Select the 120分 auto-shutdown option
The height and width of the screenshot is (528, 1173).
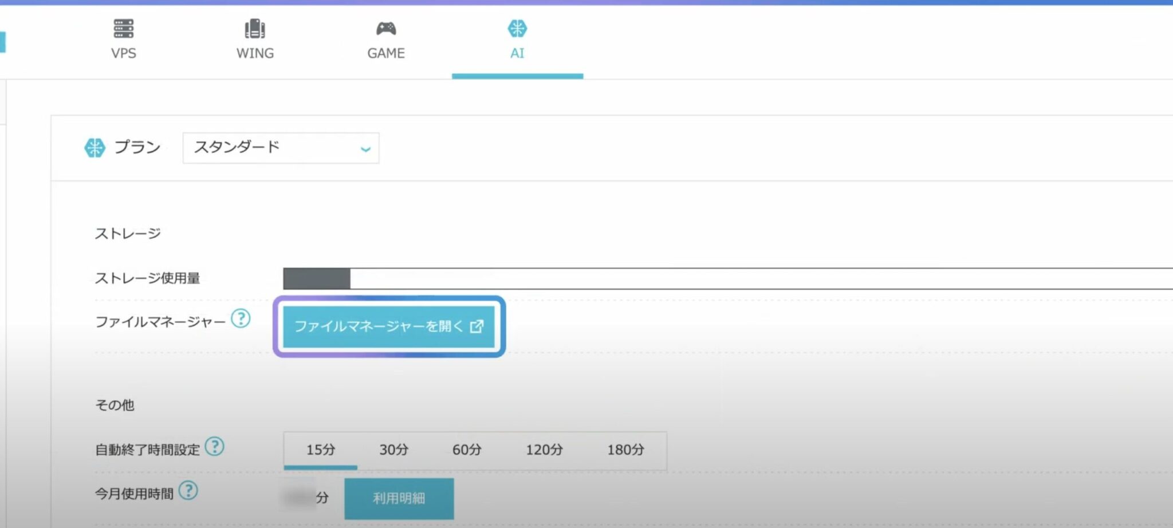pyautogui.click(x=544, y=450)
